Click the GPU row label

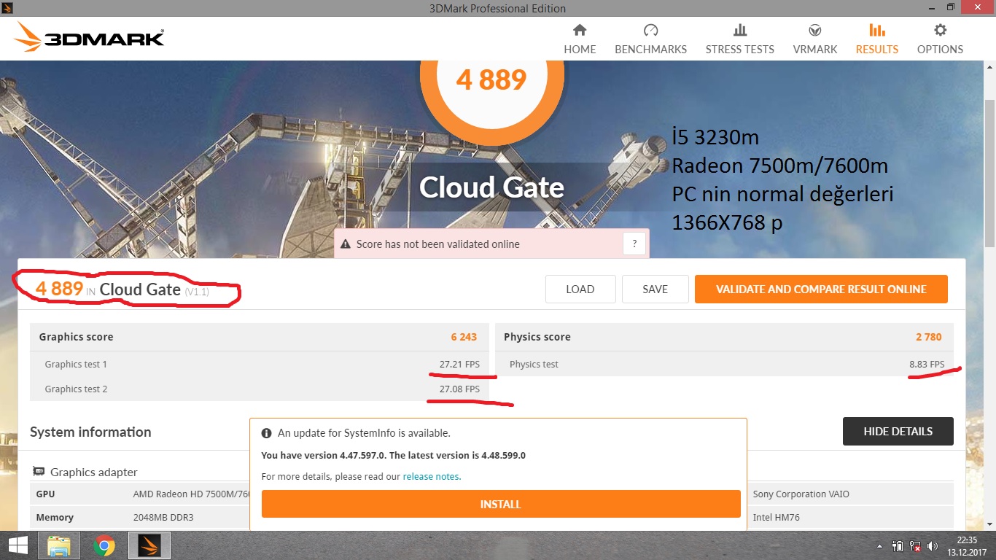[x=45, y=494]
